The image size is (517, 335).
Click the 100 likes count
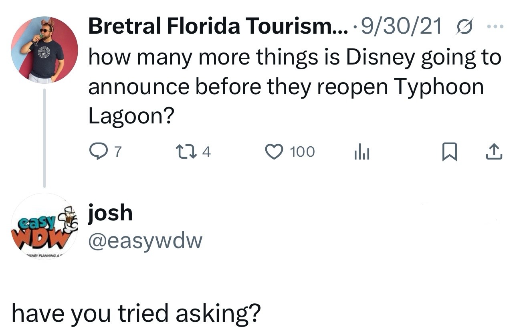click(x=302, y=152)
